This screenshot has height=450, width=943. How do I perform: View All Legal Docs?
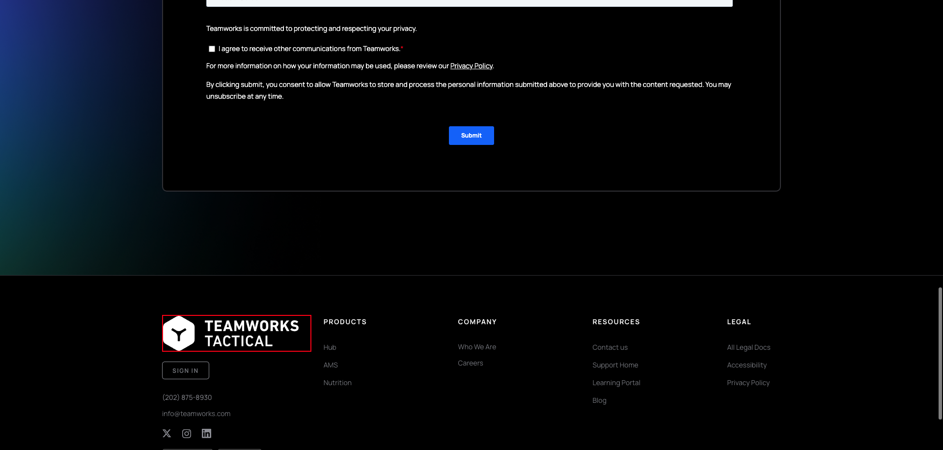click(749, 347)
